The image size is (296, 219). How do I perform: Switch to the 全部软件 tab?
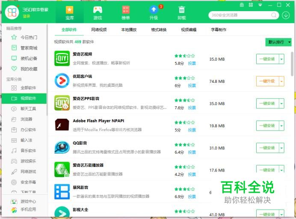[x=69, y=30]
